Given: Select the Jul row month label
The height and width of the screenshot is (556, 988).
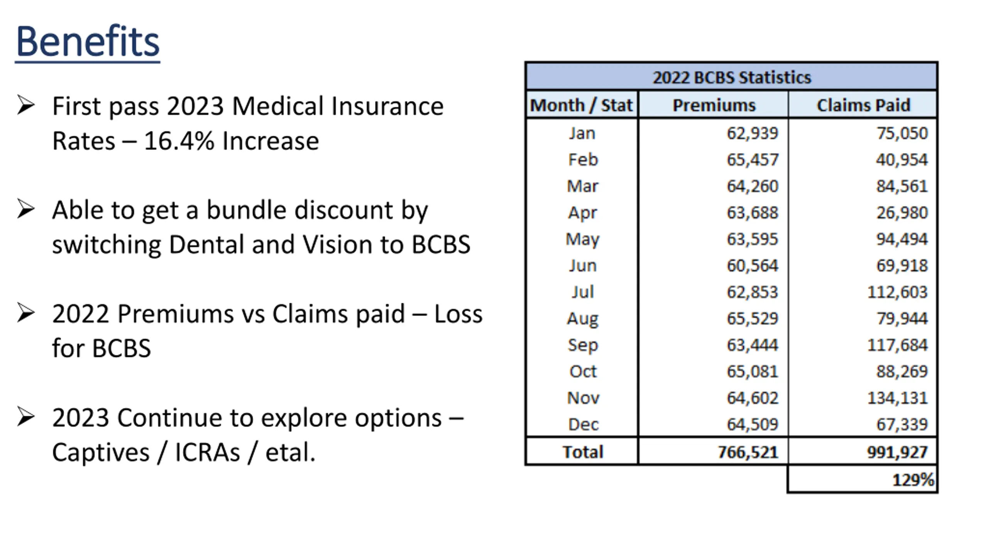Looking at the screenshot, I should 582,292.
